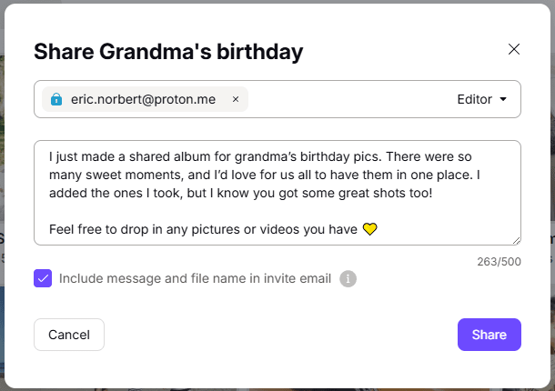The width and height of the screenshot is (555, 391).
Task: Select the eric.norbert@proton.me address chip
Action: click(x=144, y=99)
